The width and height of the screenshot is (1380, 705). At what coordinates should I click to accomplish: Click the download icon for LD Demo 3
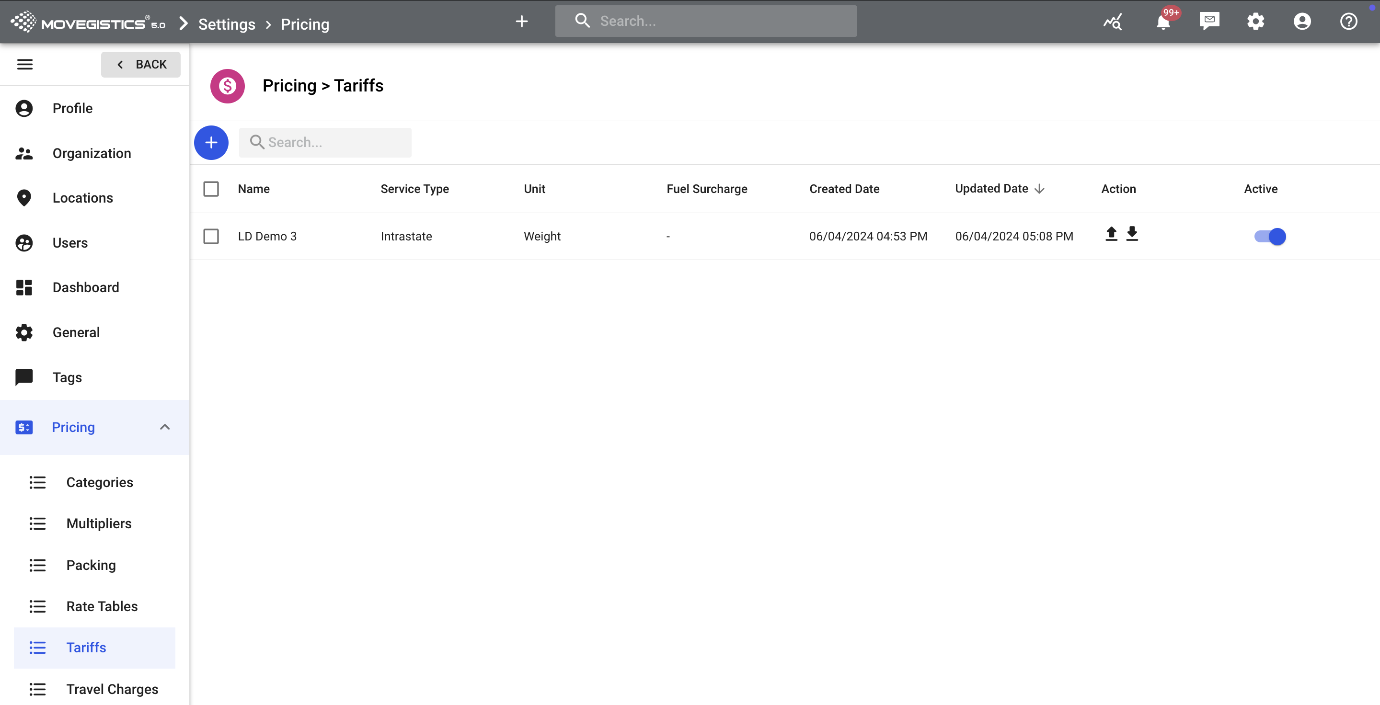[1131, 234]
